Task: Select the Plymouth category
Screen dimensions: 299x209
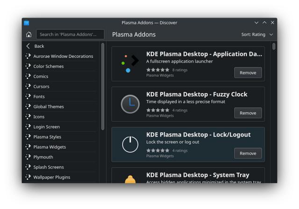Action: (x=61, y=157)
